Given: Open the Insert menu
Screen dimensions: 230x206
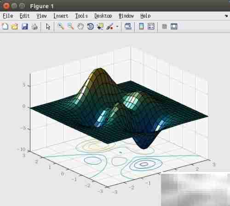Looking at the screenshot, I should click(x=61, y=16).
